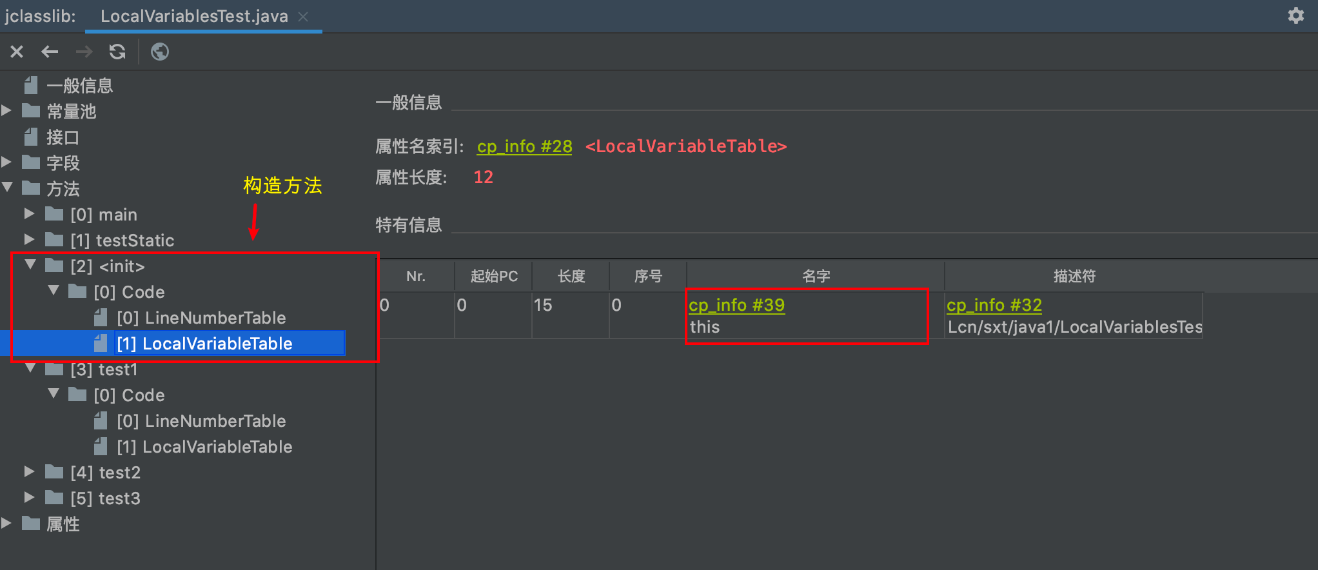Open [0] LineNumberTable under <init>
Image resolution: width=1318 pixels, height=570 pixels.
click(x=201, y=317)
